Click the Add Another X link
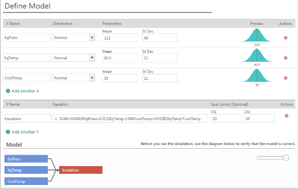The width and height of the screenshot is (298, 189). (25, 91)
